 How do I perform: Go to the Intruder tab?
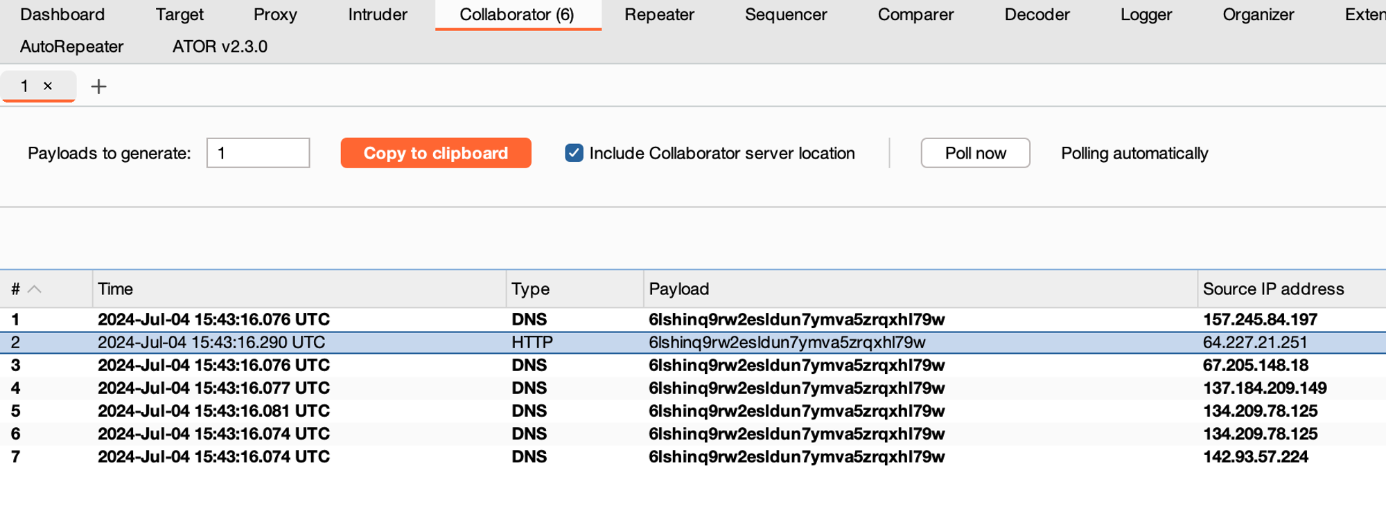tap(377, 15)
